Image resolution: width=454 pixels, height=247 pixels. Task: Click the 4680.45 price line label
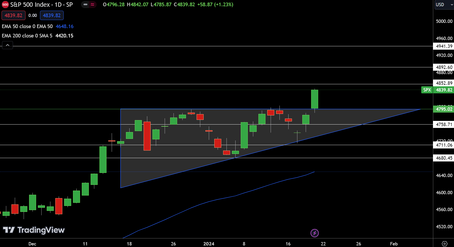(x=444, y=158)
